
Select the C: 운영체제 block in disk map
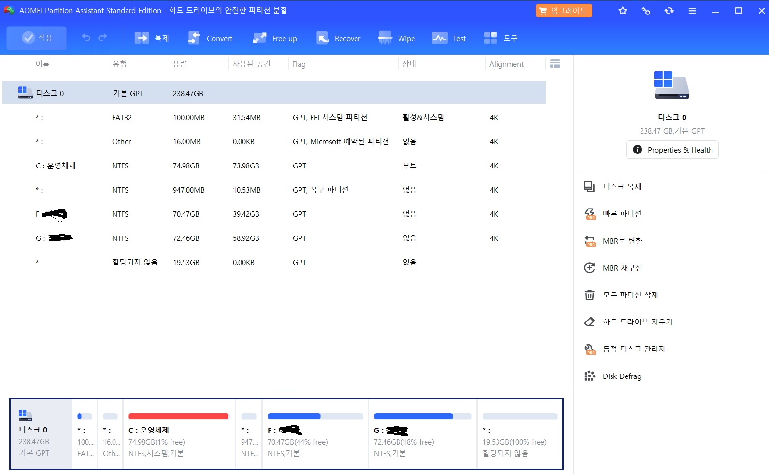(x=179, y=433)
